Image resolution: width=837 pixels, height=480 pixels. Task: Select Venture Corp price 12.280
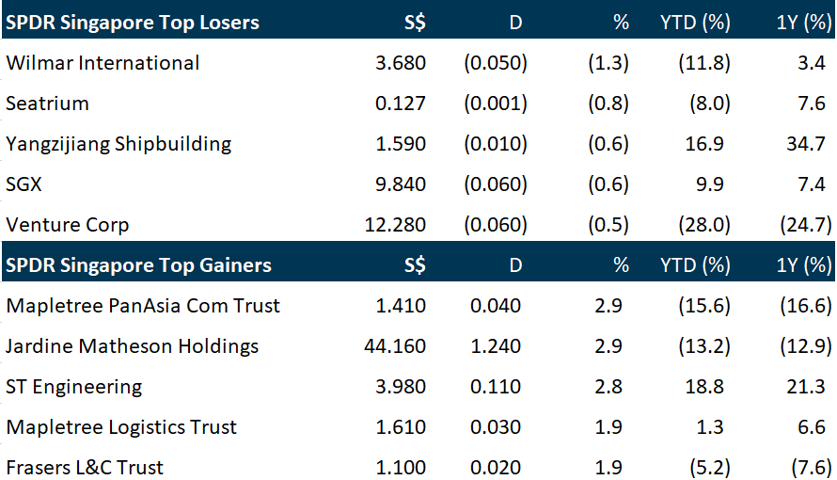pos(394,225)
